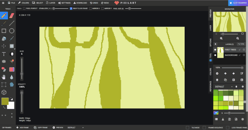Zoom out using navigation magnifier minus
This screenshot has height=130, width=248.
point(238,39)
